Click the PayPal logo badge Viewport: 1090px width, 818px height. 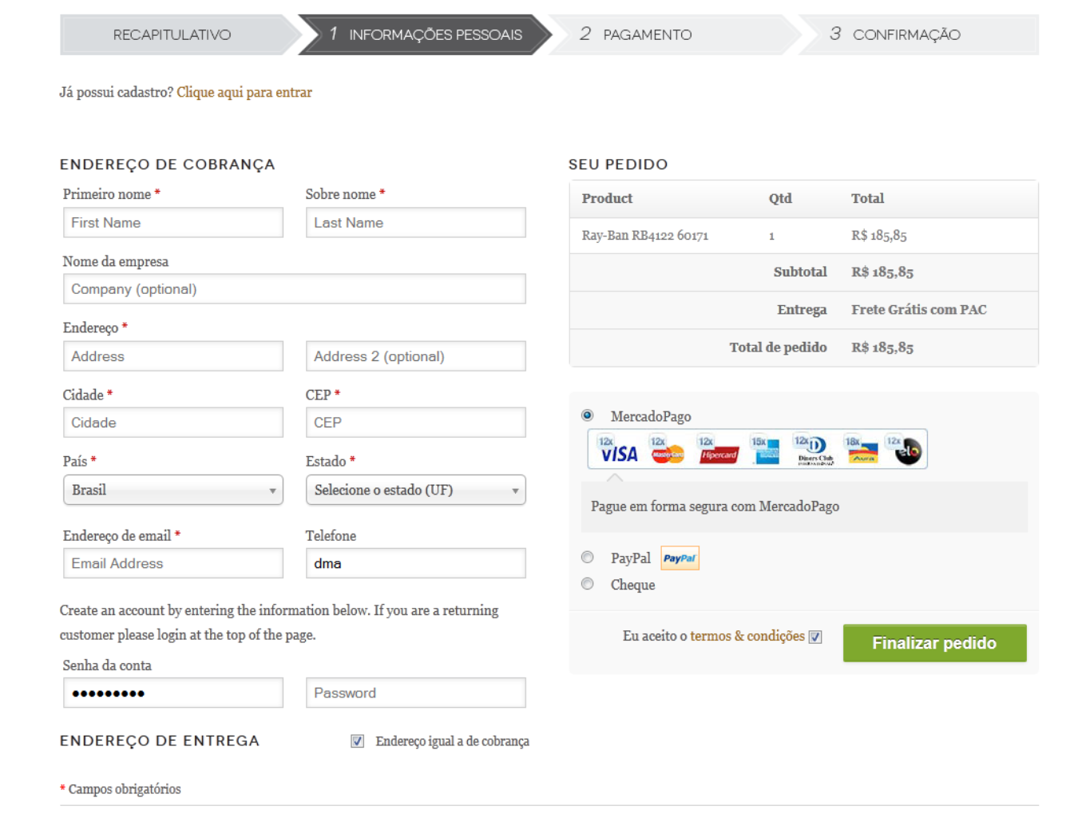point(680,558)
